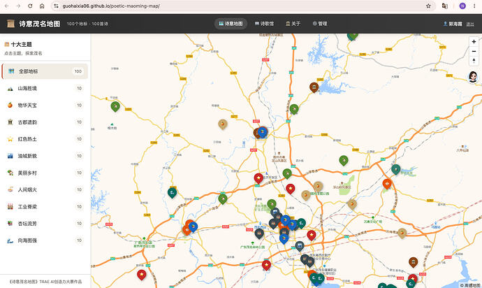
Task: Select the green marker at far western edge
Action: [115, 106]
